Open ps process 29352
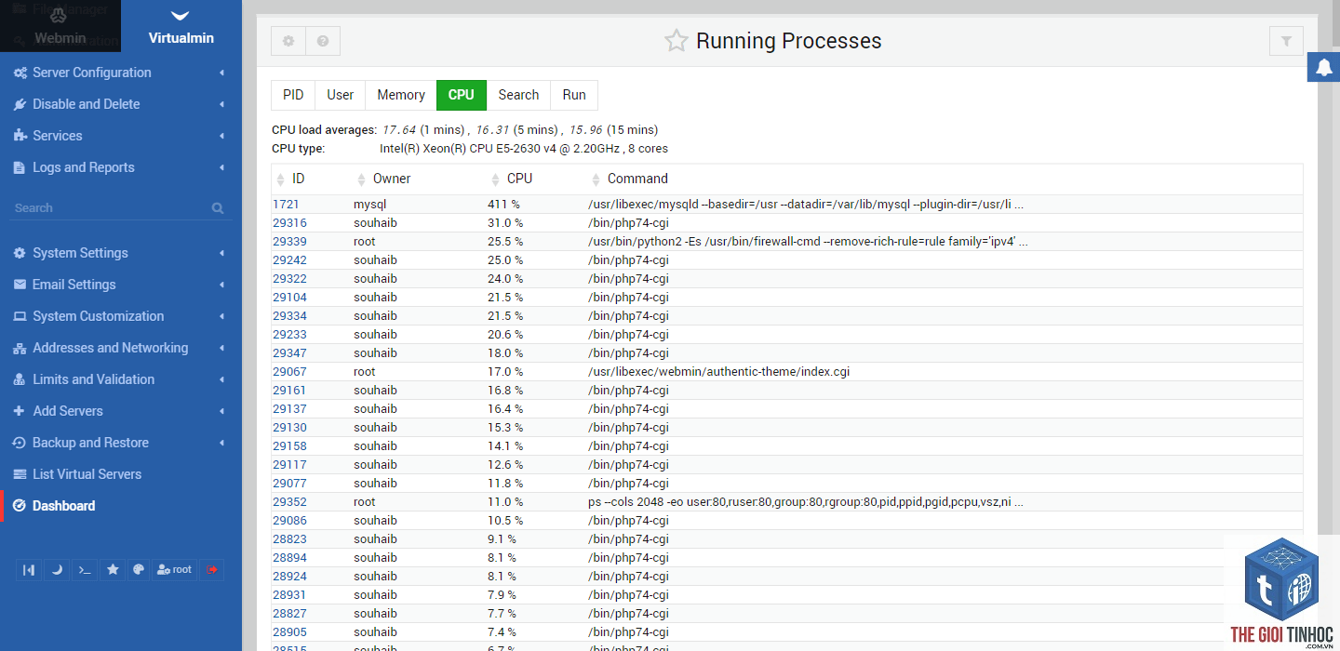 [289, 502]
